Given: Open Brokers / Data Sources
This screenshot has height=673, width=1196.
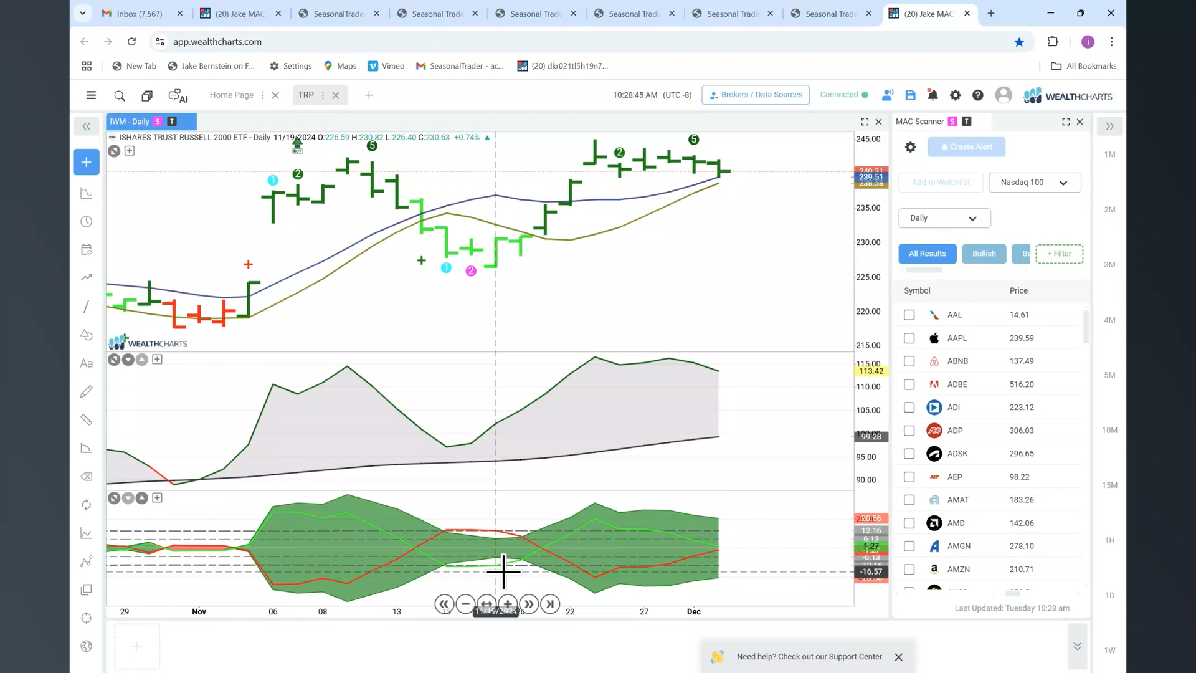Looking at the screenshot, I should 755,95.
